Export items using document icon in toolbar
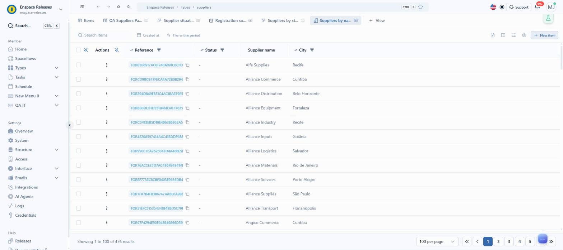 [493, 35]
